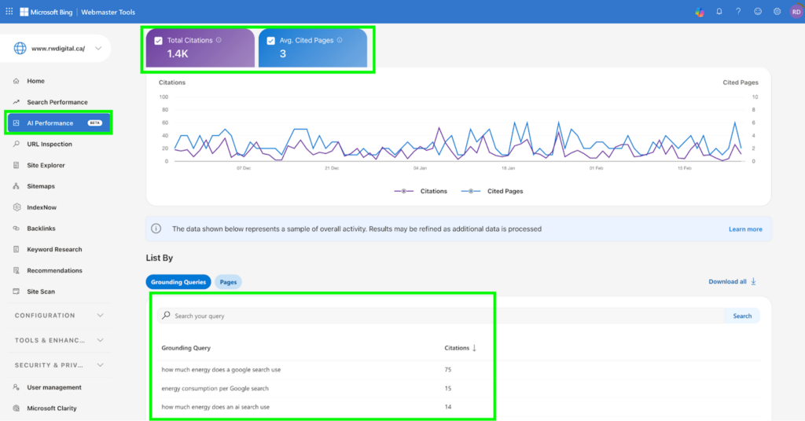Expand the Tools & Enhancements section
The image size is (805, 421).
point(59,340)
